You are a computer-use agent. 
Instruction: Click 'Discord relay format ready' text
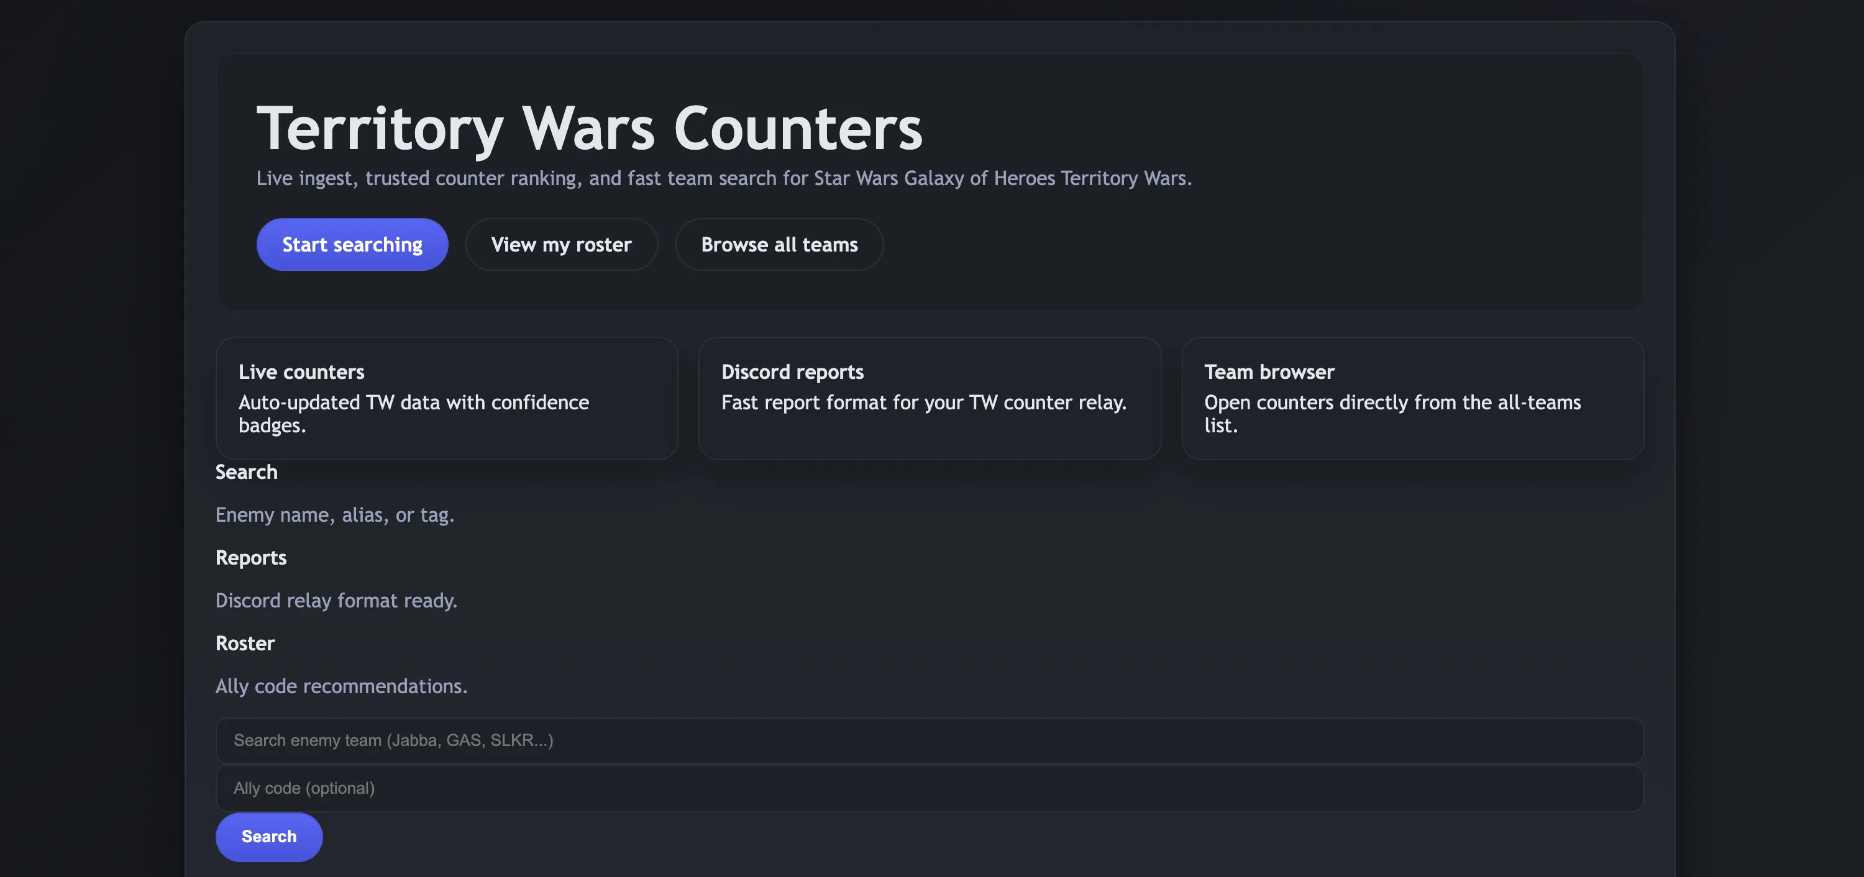coord(336,601)
